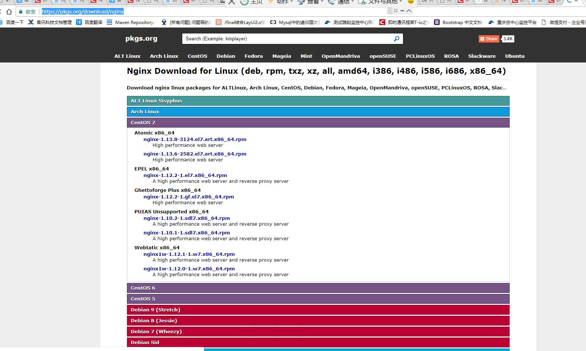Screen dimensions: 586x351
Task: Open nginx-1.10.2-1.sdl7.x86_64.rpm link
Action: (187, 218)
